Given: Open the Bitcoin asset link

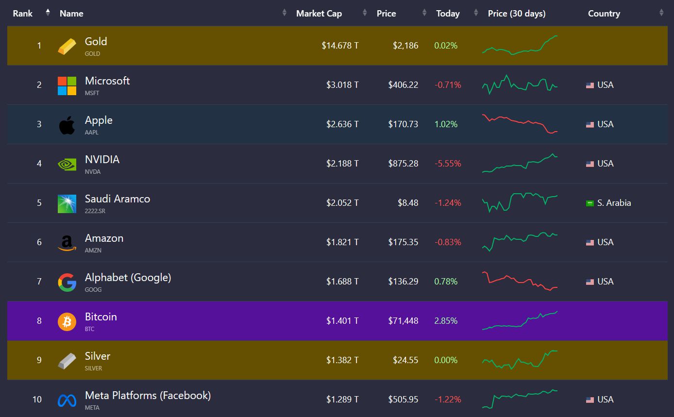Looking at the screenshot, I should click(x=101, y=317).
